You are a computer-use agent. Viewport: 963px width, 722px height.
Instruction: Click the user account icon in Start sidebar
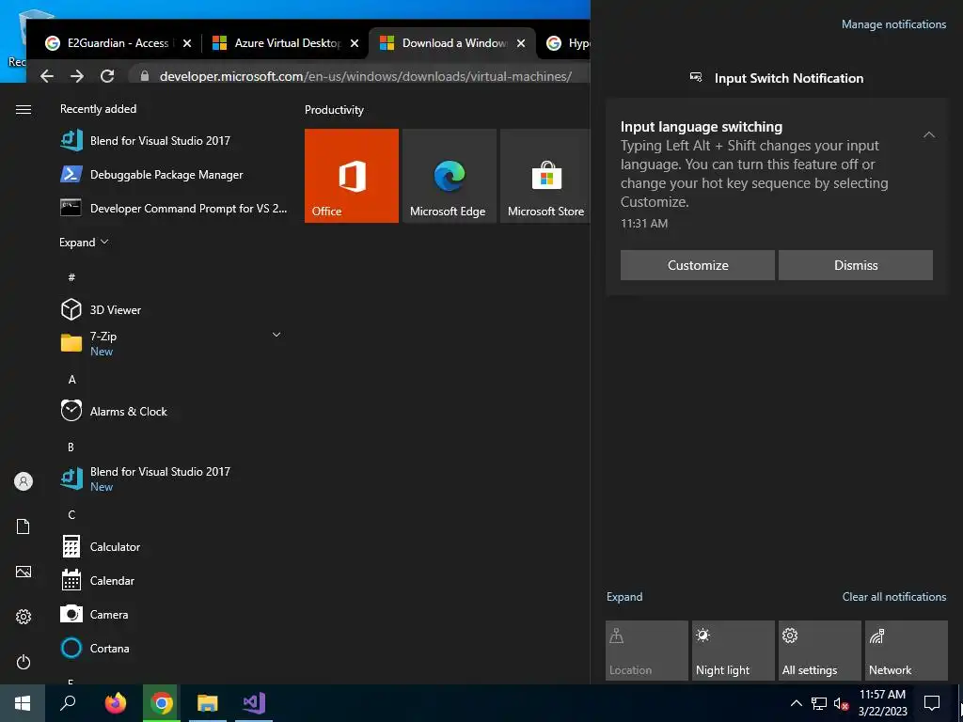coord(24,481)
